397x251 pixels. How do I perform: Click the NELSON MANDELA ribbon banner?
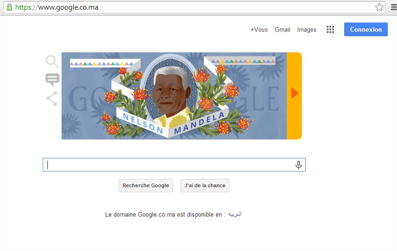[x=173, y=123]
